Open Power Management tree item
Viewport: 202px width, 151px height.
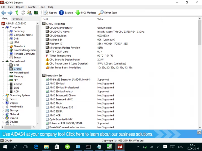click(24, 50)
